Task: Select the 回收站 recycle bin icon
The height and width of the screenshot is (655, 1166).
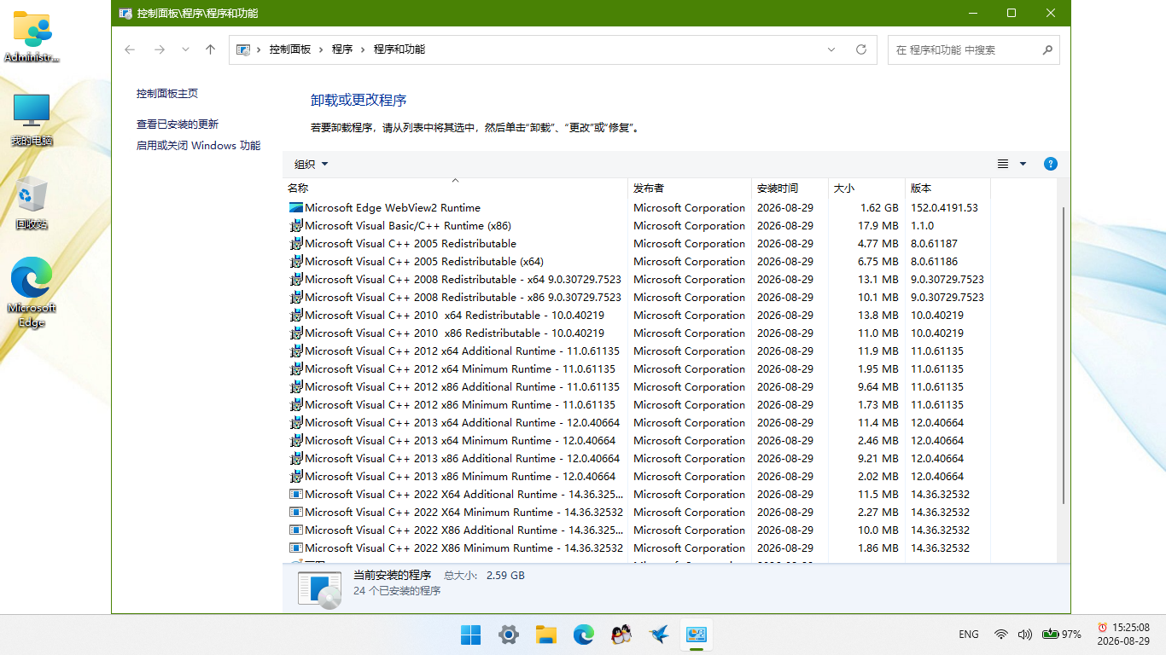Action: [x=32, y=203]
